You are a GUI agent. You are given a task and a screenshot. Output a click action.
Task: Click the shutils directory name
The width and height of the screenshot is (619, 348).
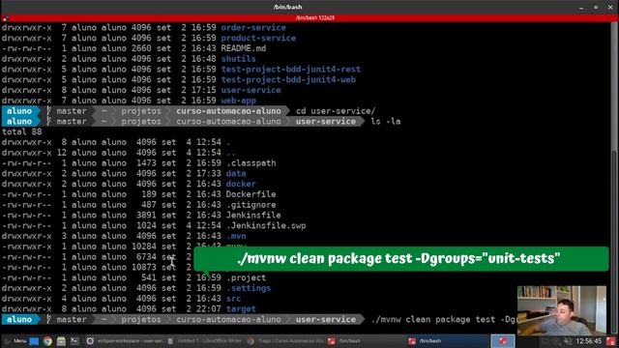(238, 59)
